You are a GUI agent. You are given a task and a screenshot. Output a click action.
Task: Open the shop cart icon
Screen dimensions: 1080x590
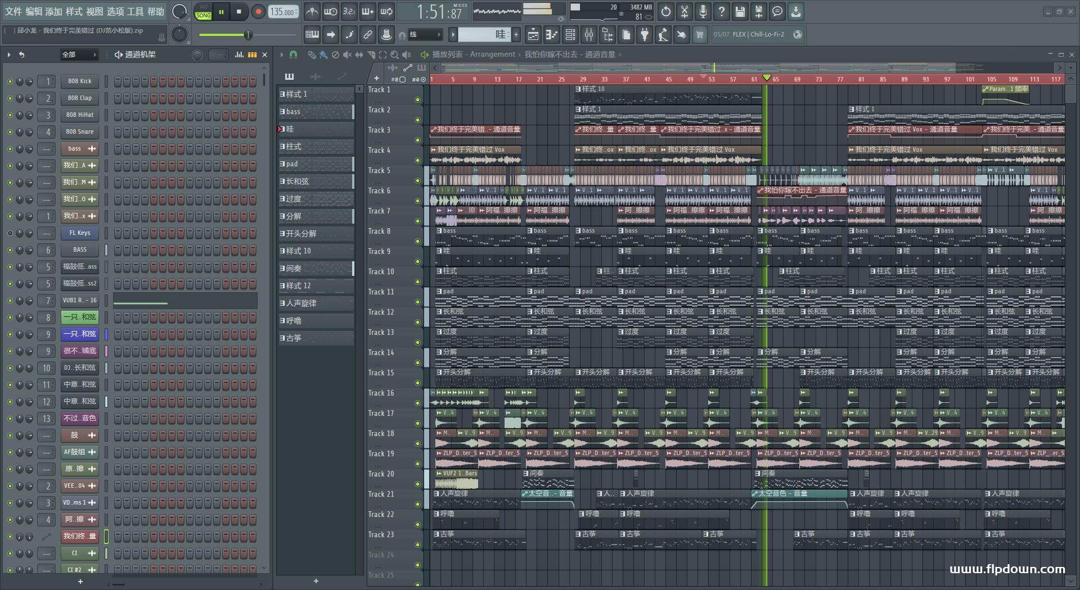(x=700, y=35)
